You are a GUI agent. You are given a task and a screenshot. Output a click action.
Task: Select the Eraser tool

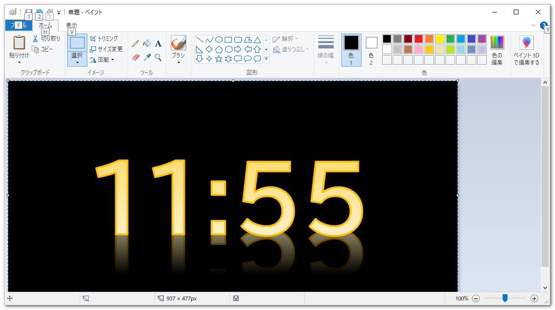135,57
